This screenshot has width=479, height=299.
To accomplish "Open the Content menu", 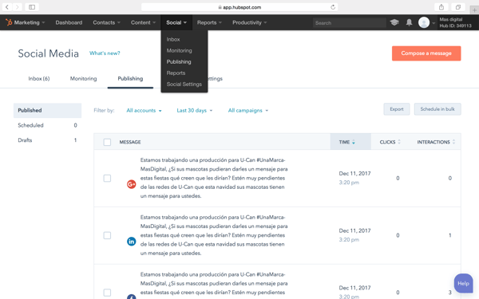I will 143,22.
